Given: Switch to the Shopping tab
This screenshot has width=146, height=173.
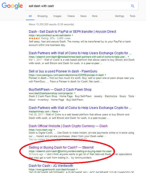Looking at the screenshot, I should pos(42,16).
